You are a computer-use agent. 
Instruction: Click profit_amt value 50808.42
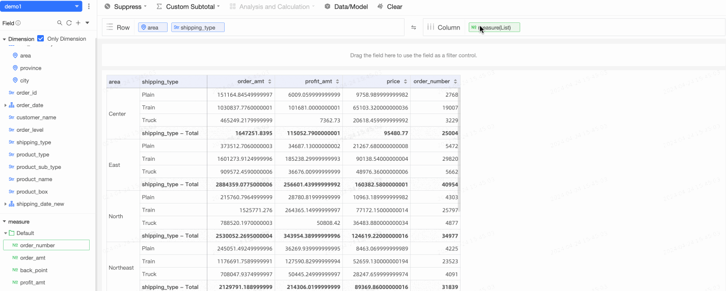(309, 223)
